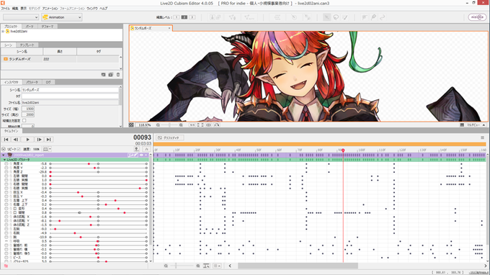Toggle the repeat checkbox in the timeline
490x275 pixels.
click(19, 149)
